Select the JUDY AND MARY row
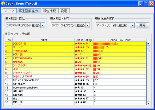 click(76, 58)
